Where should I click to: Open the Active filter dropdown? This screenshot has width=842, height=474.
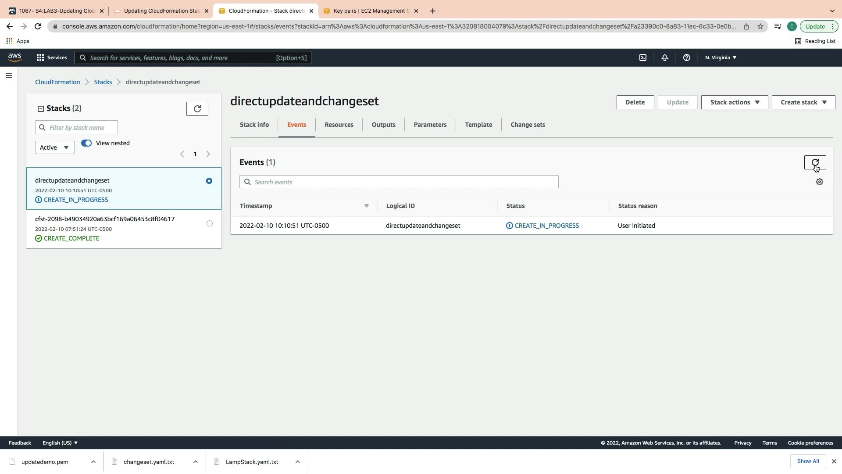[54, 147]
